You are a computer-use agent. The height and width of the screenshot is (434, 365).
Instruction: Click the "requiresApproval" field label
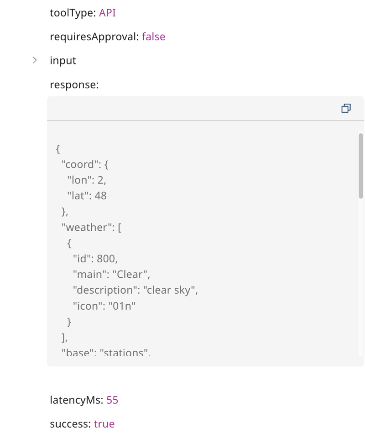pos(94,37)
